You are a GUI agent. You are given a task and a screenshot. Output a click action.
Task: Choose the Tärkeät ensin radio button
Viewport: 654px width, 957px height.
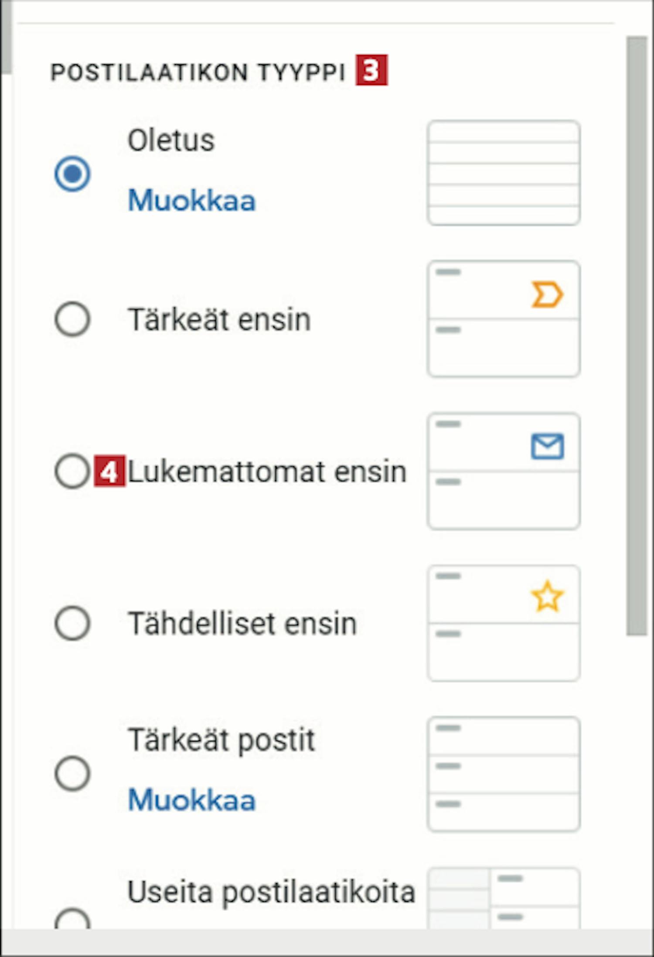pyautogui.click(x=72, y=319)
